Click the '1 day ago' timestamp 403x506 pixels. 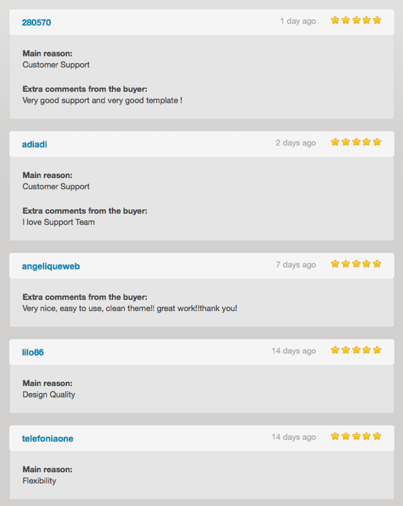pos(298,21)
